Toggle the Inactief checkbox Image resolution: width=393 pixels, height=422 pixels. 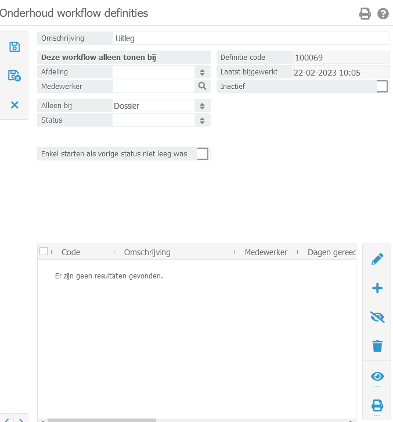pyautogui.click(x=382, y=87)
